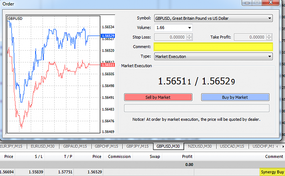This screenshot has height=176, width=285.
Task: Increase Take Profit with up arrow
Action: pyautogui.click(x=269, y=36)
